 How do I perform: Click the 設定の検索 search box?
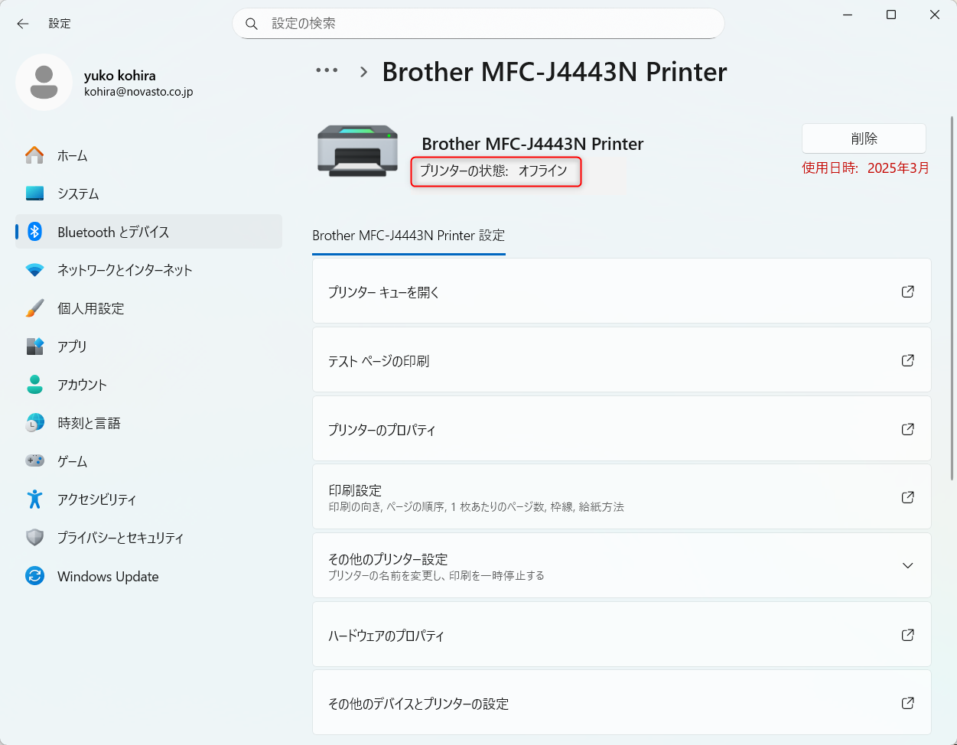(478, 24)
